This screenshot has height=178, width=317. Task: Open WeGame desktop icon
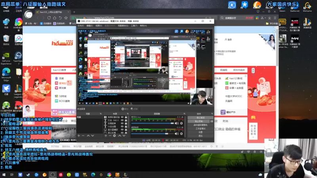(307, 7)
